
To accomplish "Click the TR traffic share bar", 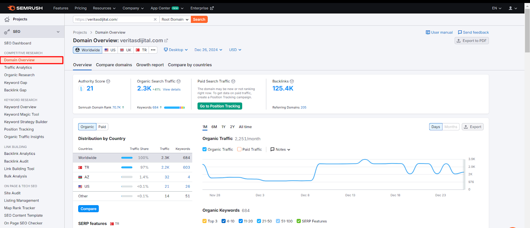I will (x=127, y=167).
